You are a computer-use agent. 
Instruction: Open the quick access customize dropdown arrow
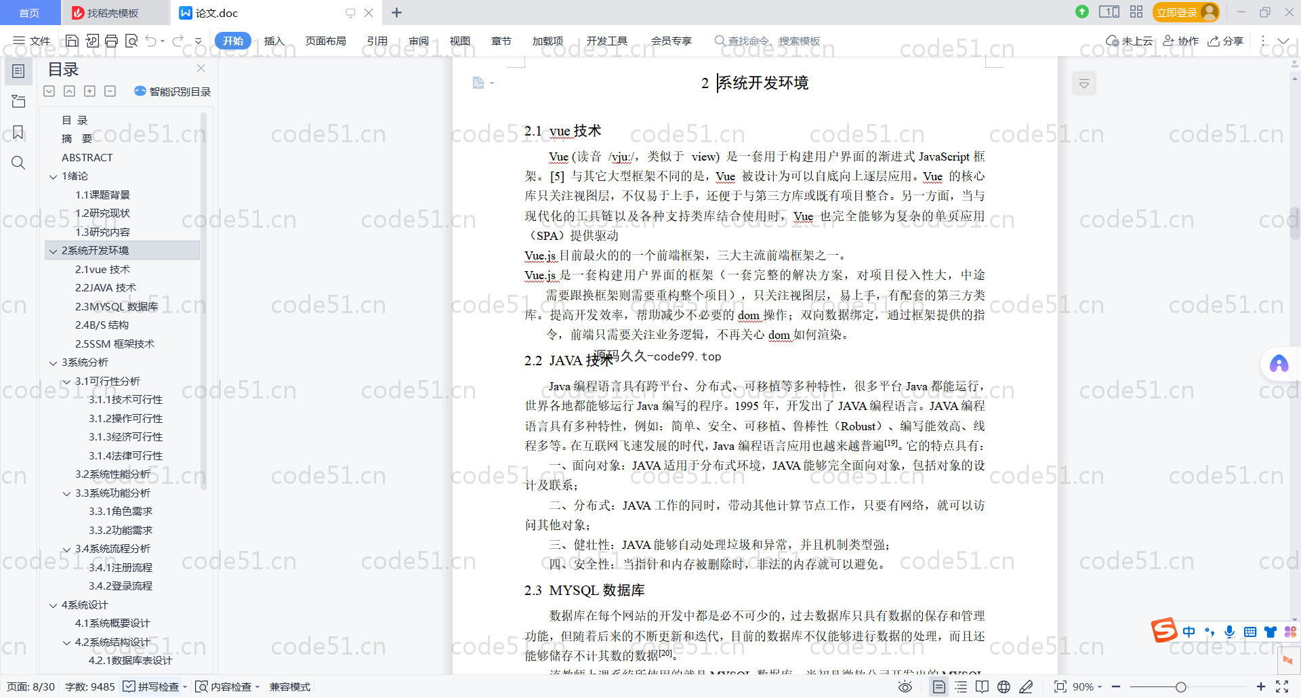coord(198,41)
